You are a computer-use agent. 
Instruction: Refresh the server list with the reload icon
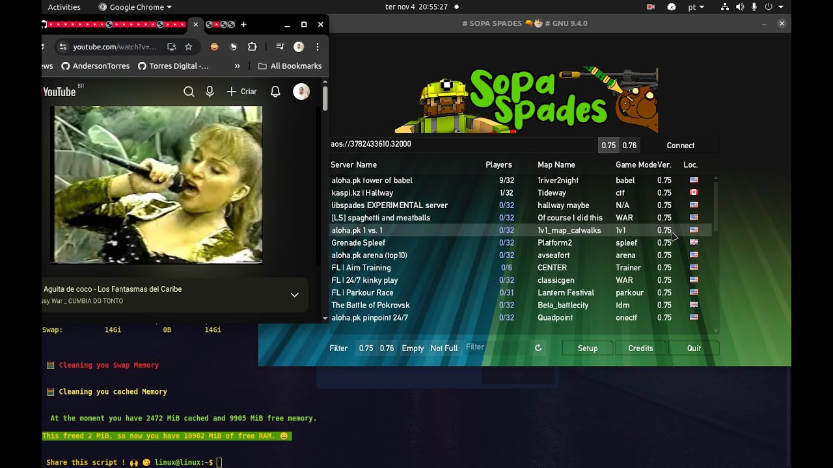click(538, 348)
